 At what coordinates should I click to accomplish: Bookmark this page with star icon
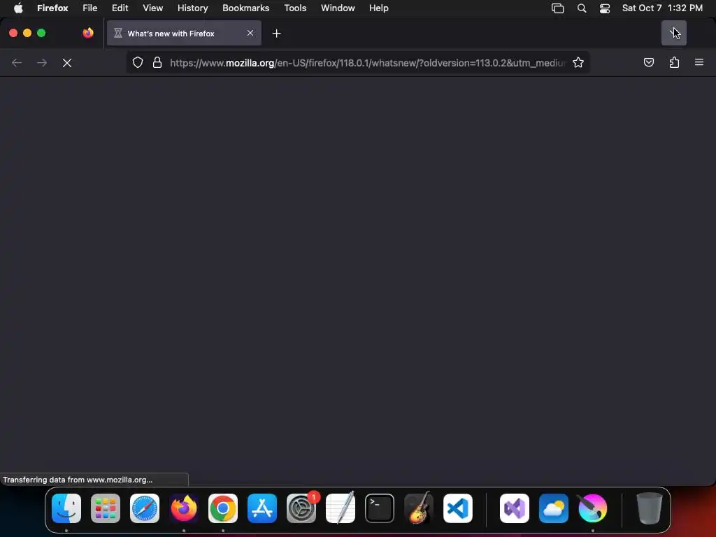(578, 62)
